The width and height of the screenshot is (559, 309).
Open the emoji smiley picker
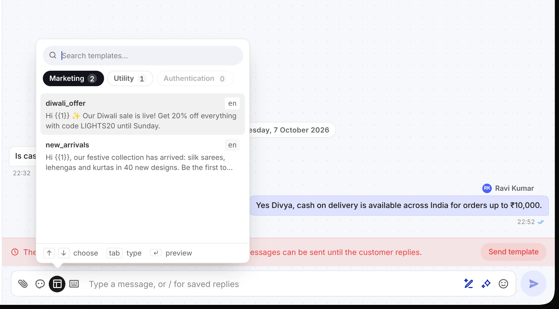503,284
